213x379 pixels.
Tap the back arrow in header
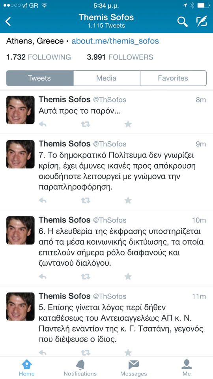pos(8,21)
